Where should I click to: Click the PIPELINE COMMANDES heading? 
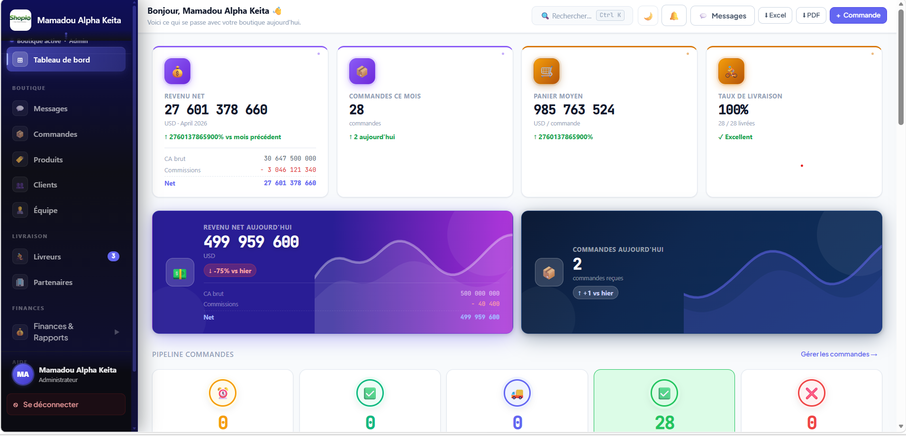[193, 354]
